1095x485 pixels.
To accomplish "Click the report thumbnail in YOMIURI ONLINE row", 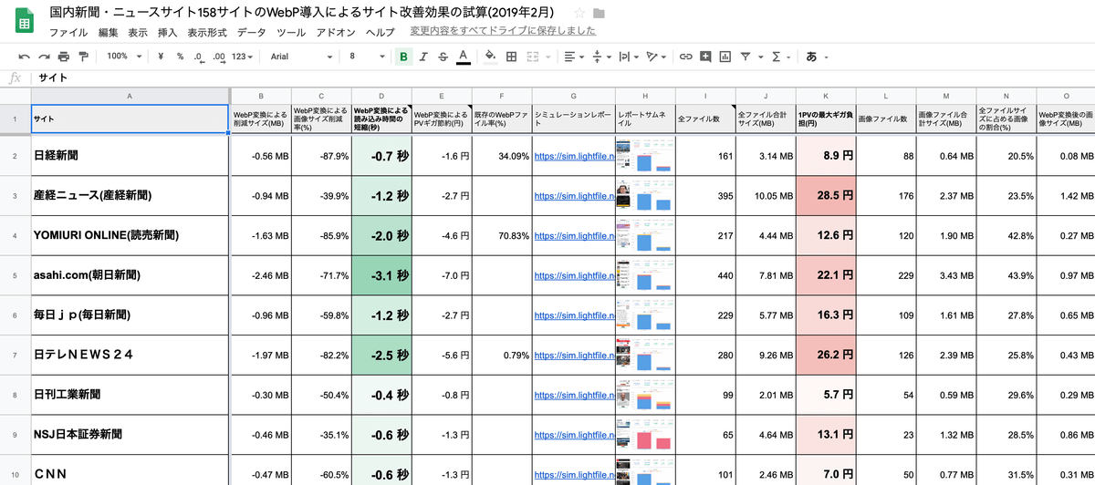I will [645, 235].
